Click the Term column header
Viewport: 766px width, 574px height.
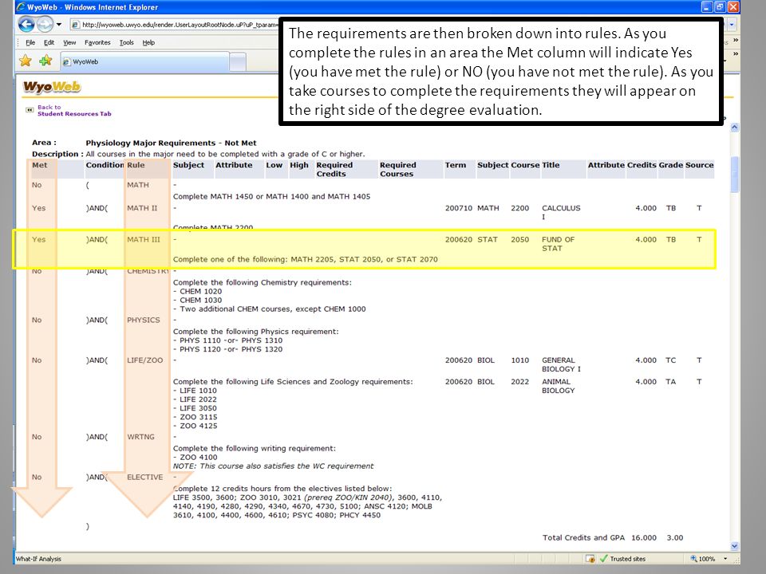click(x=456, y=165)
